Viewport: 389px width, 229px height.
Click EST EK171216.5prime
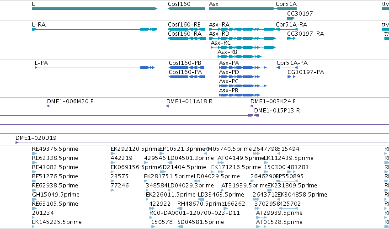click(x=216, y=172)
